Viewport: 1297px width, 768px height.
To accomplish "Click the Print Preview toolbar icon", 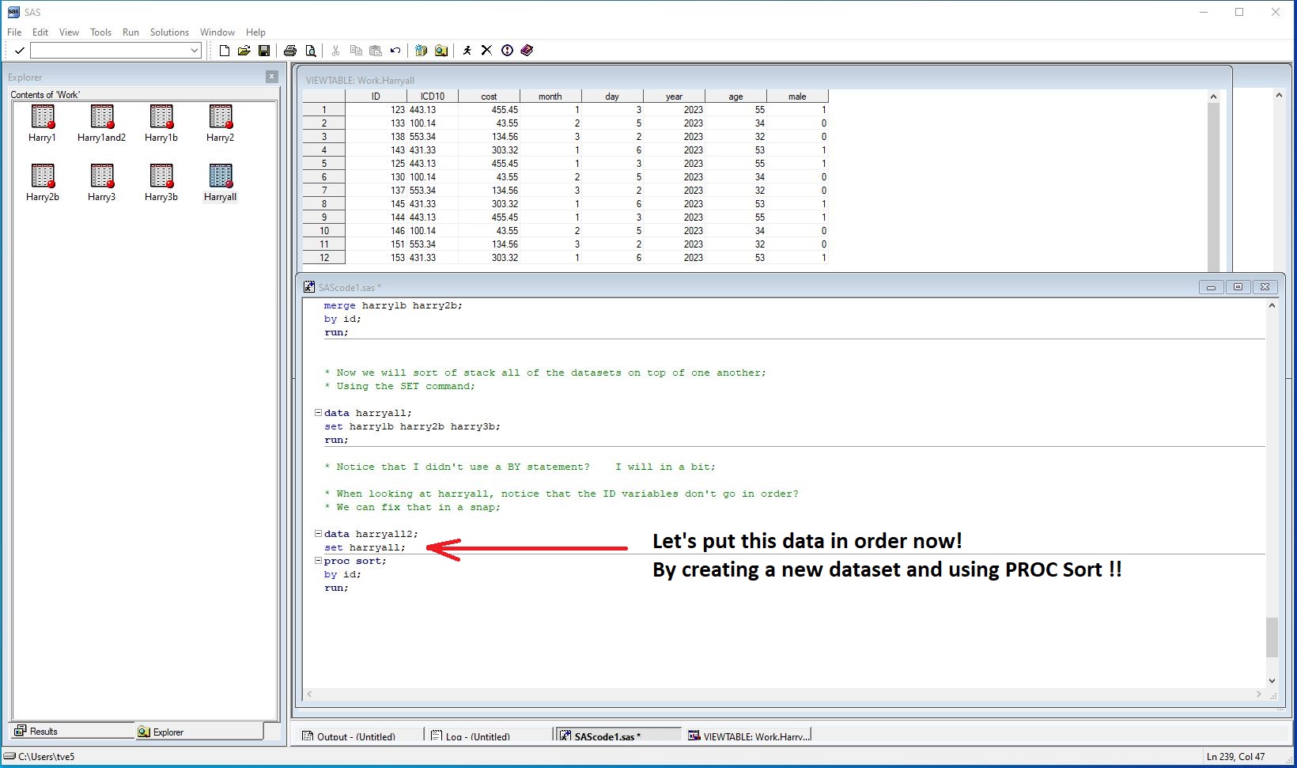I will click(311, 51).
